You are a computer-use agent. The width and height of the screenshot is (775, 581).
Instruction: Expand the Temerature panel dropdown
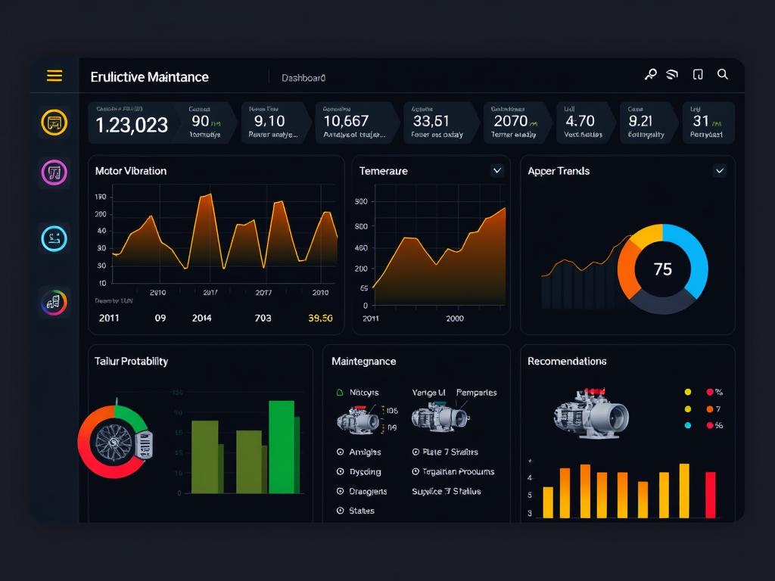[x=497, y=171]
